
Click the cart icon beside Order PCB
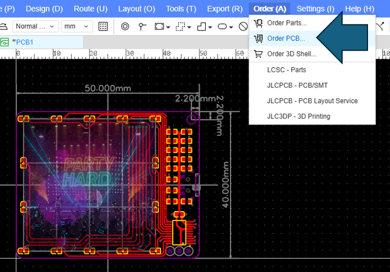click(x=259, y=38)
